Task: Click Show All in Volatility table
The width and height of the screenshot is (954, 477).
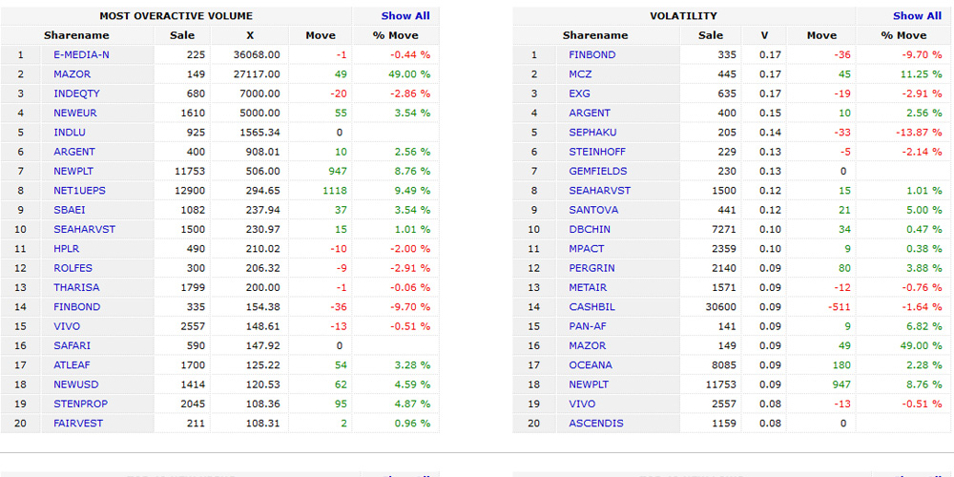Action: [x=917, y=16]
